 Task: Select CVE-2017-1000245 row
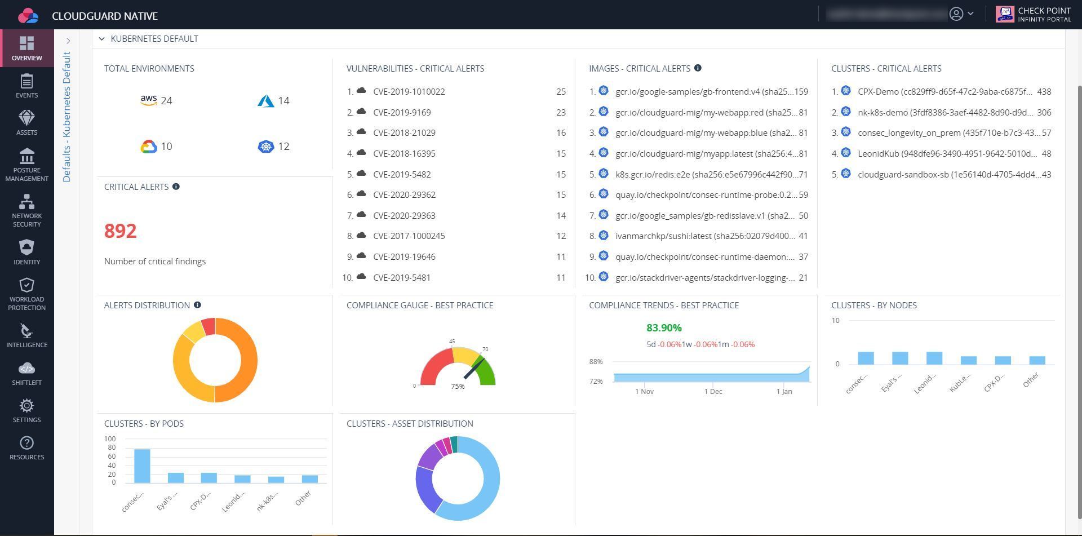pos(456,236)
